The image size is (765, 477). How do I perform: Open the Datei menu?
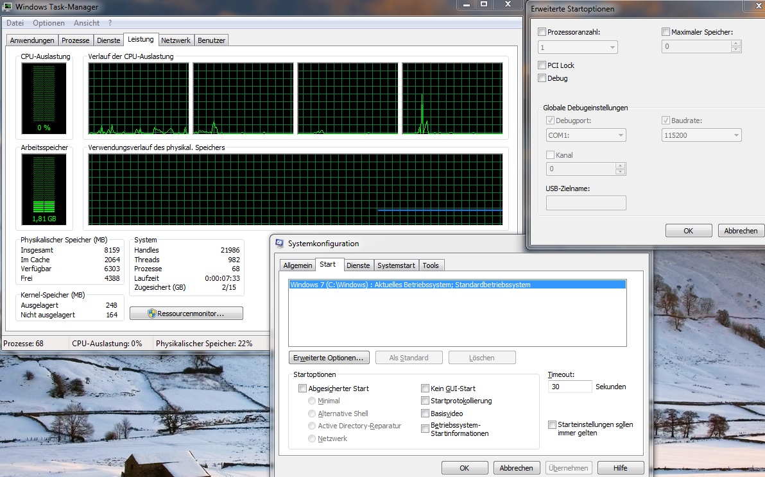click(15, 23)
